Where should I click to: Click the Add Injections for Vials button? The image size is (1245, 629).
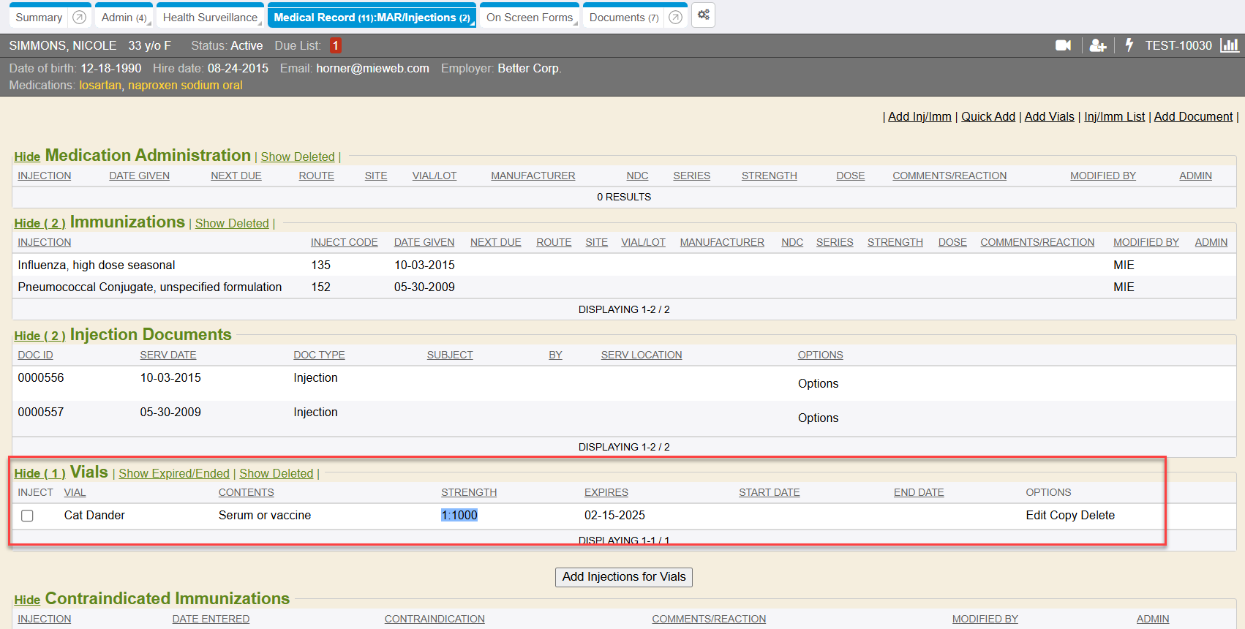[x=623, y=577]
